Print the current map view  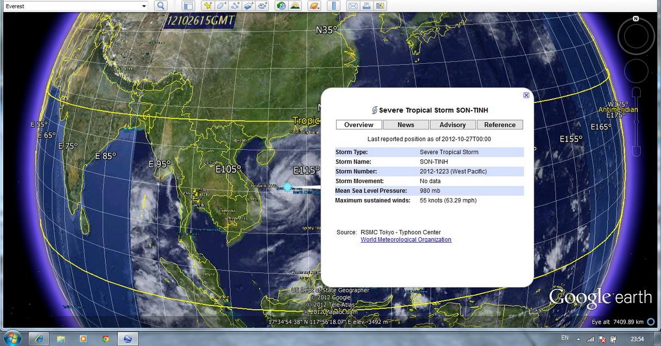[x=366, y=6]
